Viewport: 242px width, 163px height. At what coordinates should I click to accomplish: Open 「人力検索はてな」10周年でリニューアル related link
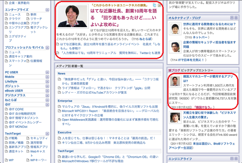point(110,53)
